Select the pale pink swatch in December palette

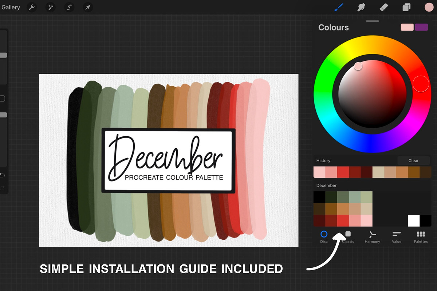click(367, 221)
